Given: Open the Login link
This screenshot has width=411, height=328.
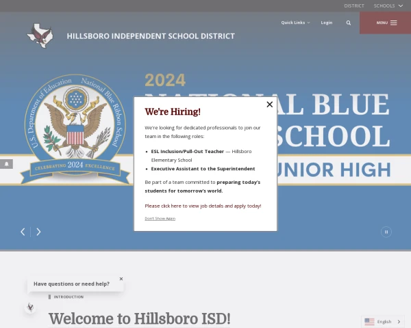Looking at the screenshot, I should tap(327, 23).
